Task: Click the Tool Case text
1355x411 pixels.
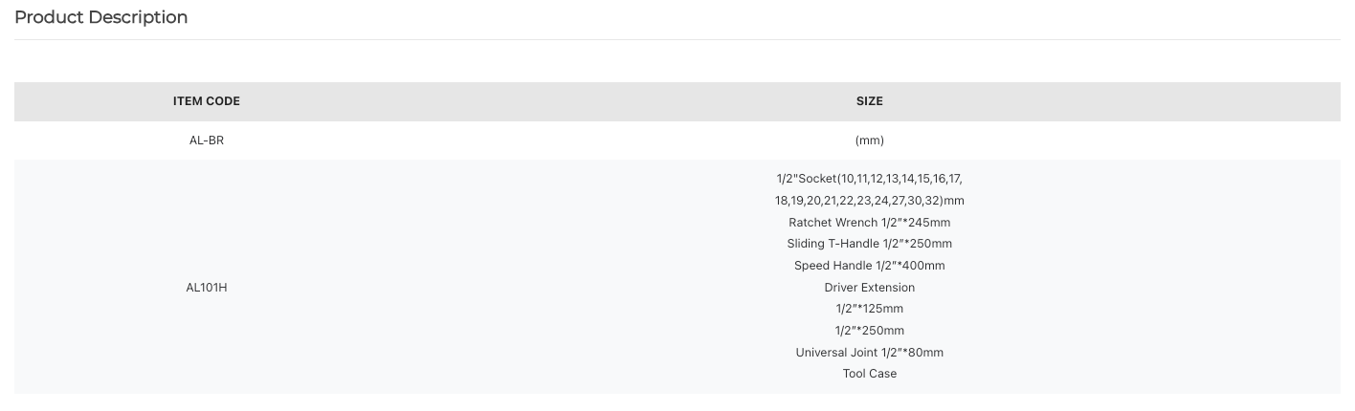Action: tap(869, 374)
